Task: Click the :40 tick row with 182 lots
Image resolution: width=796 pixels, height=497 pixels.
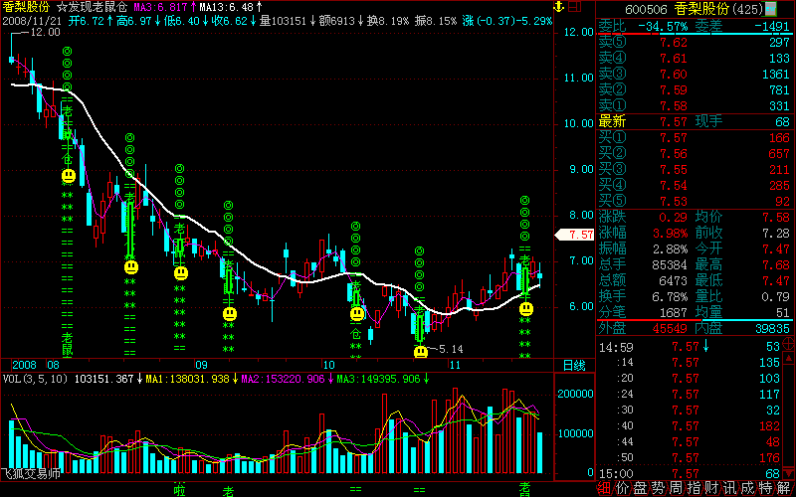Action: point(691,426)
